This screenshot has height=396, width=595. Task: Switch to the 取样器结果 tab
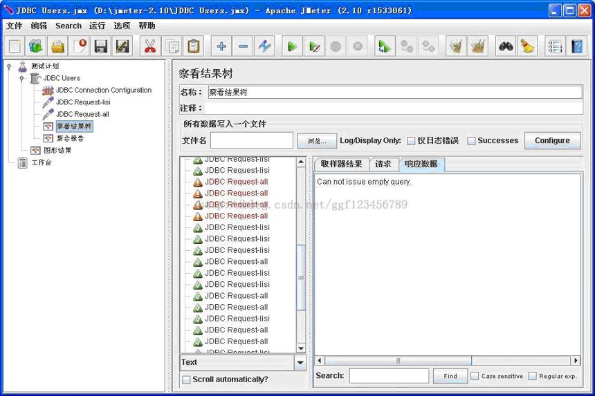342,164
